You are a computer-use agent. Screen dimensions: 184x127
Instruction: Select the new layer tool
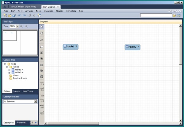pos(42,47)
